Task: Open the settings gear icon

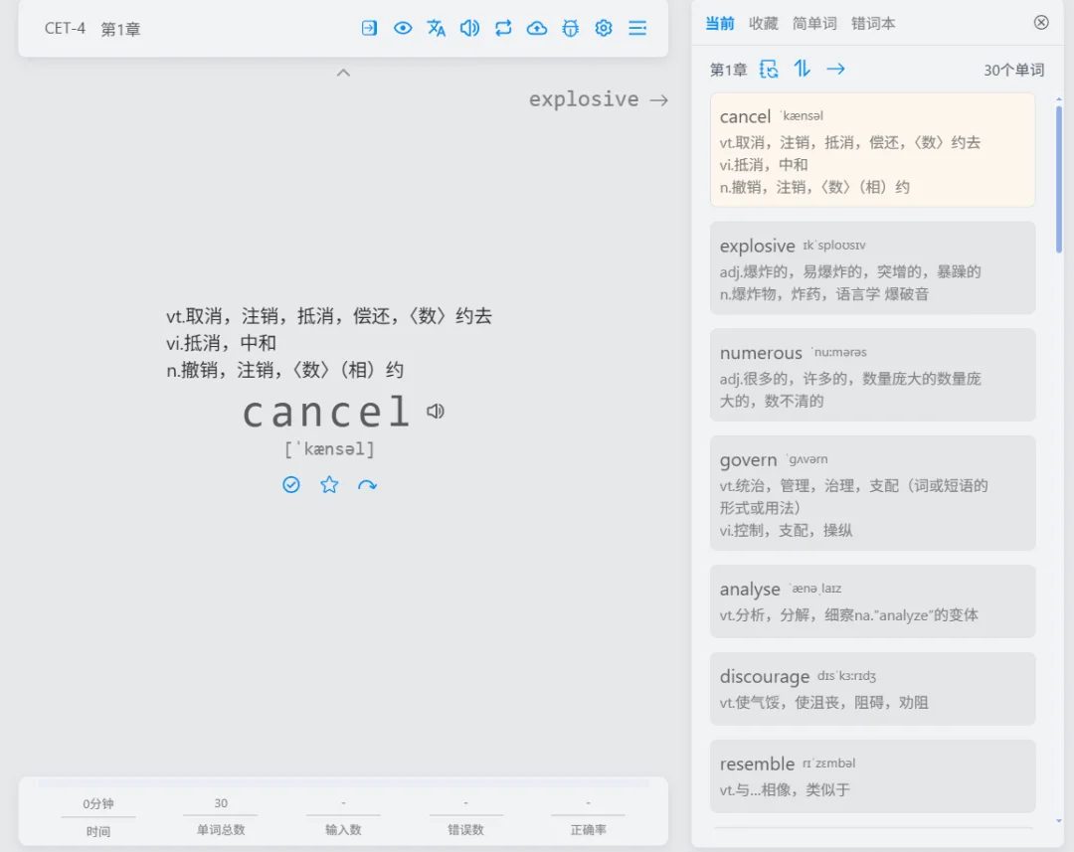Action: coord(604,28)
